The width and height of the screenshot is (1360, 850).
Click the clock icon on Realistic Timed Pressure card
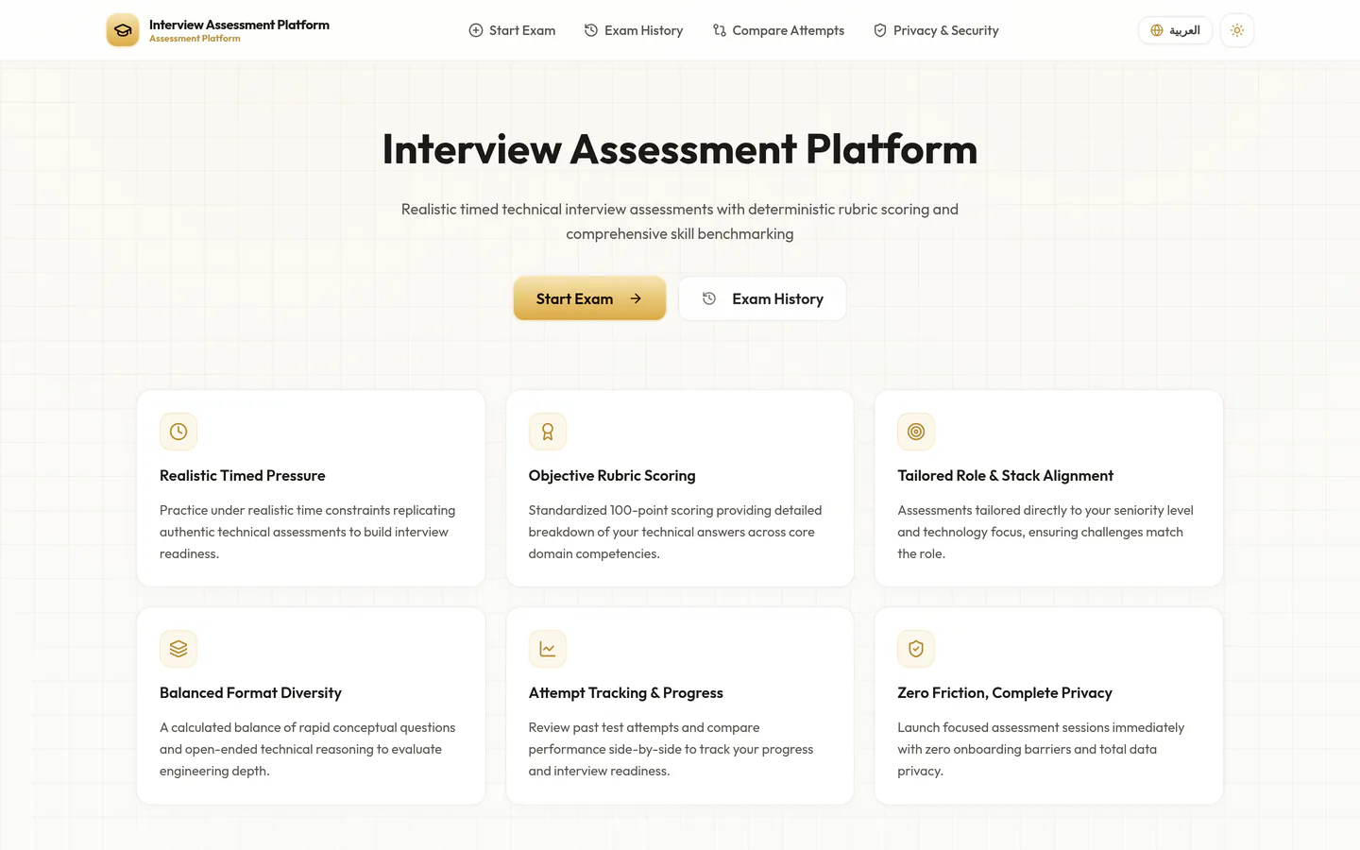[x=178, y=432]
